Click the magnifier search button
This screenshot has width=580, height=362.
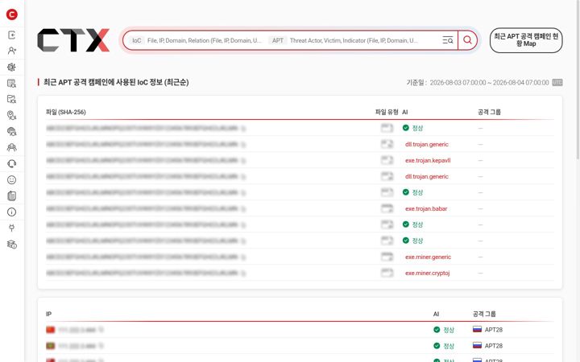tap(467, 40)
